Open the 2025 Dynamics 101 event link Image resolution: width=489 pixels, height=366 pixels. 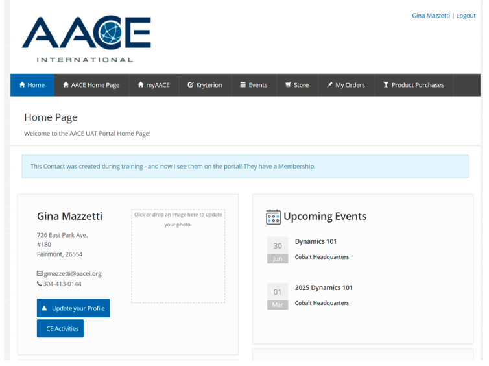(324, 287)
